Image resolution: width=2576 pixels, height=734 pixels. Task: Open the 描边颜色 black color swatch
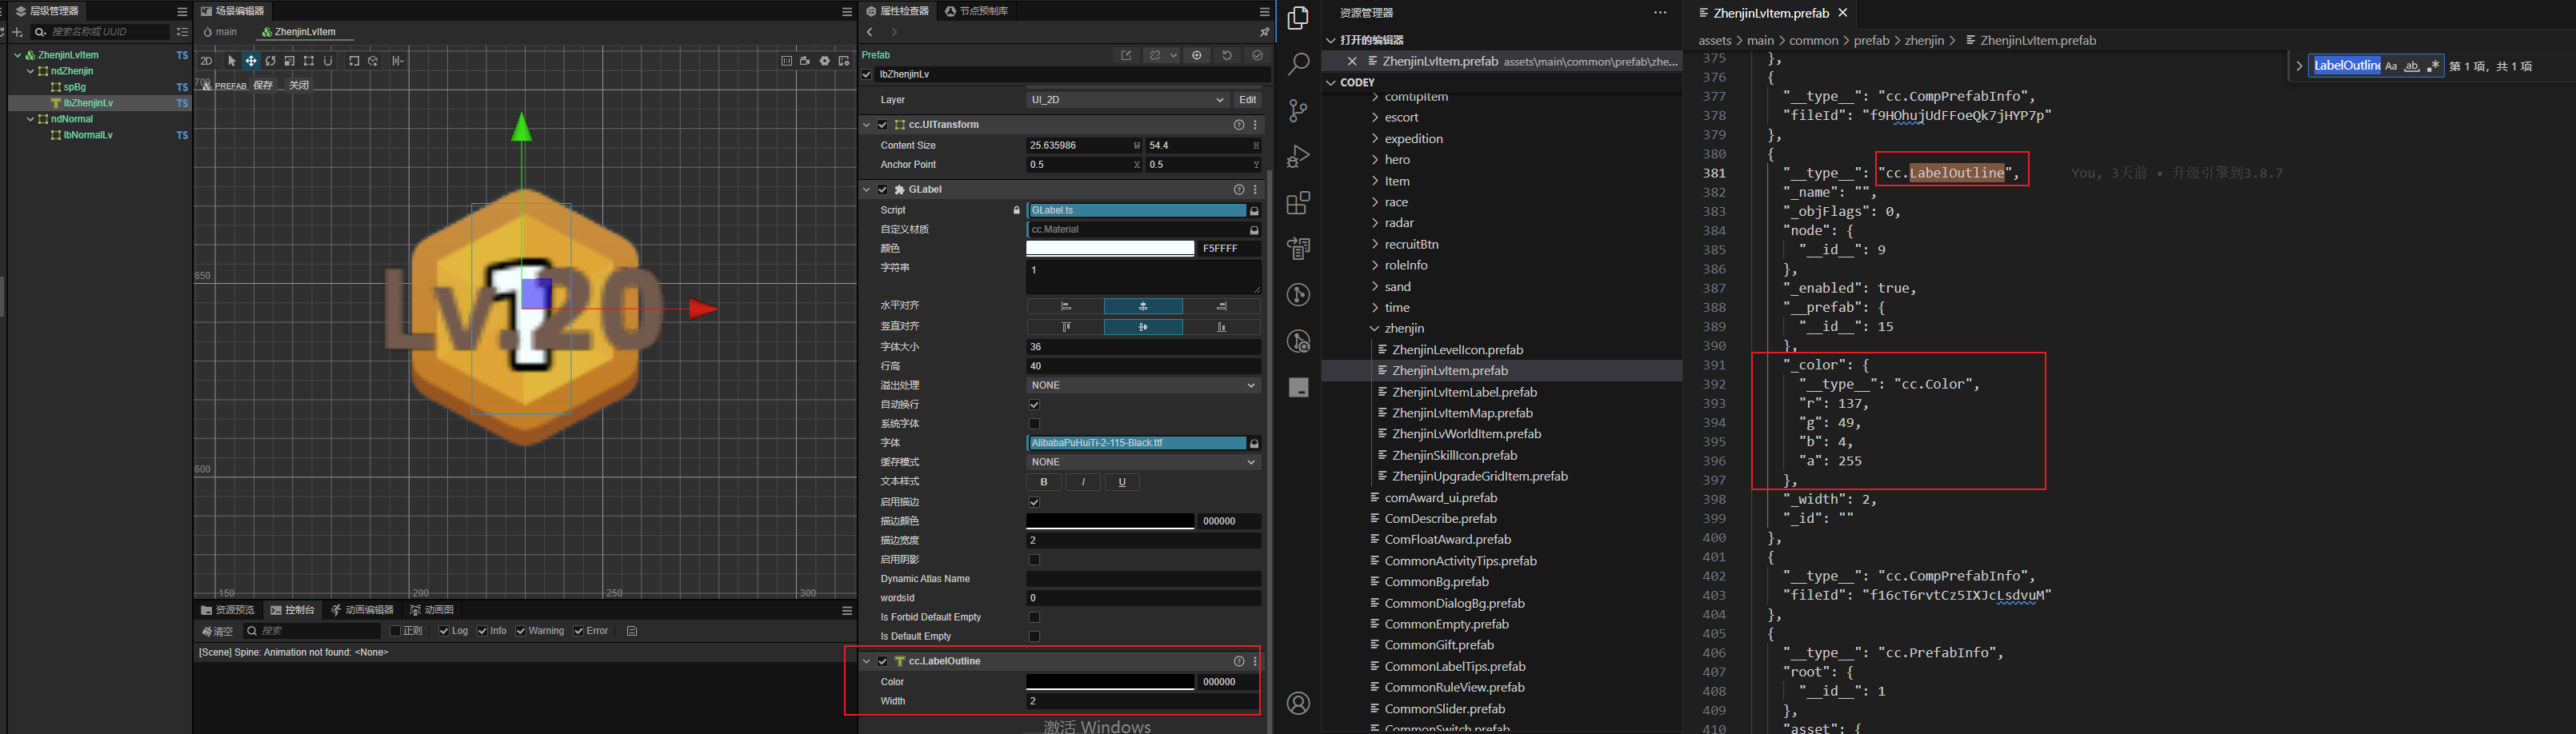1110,522
